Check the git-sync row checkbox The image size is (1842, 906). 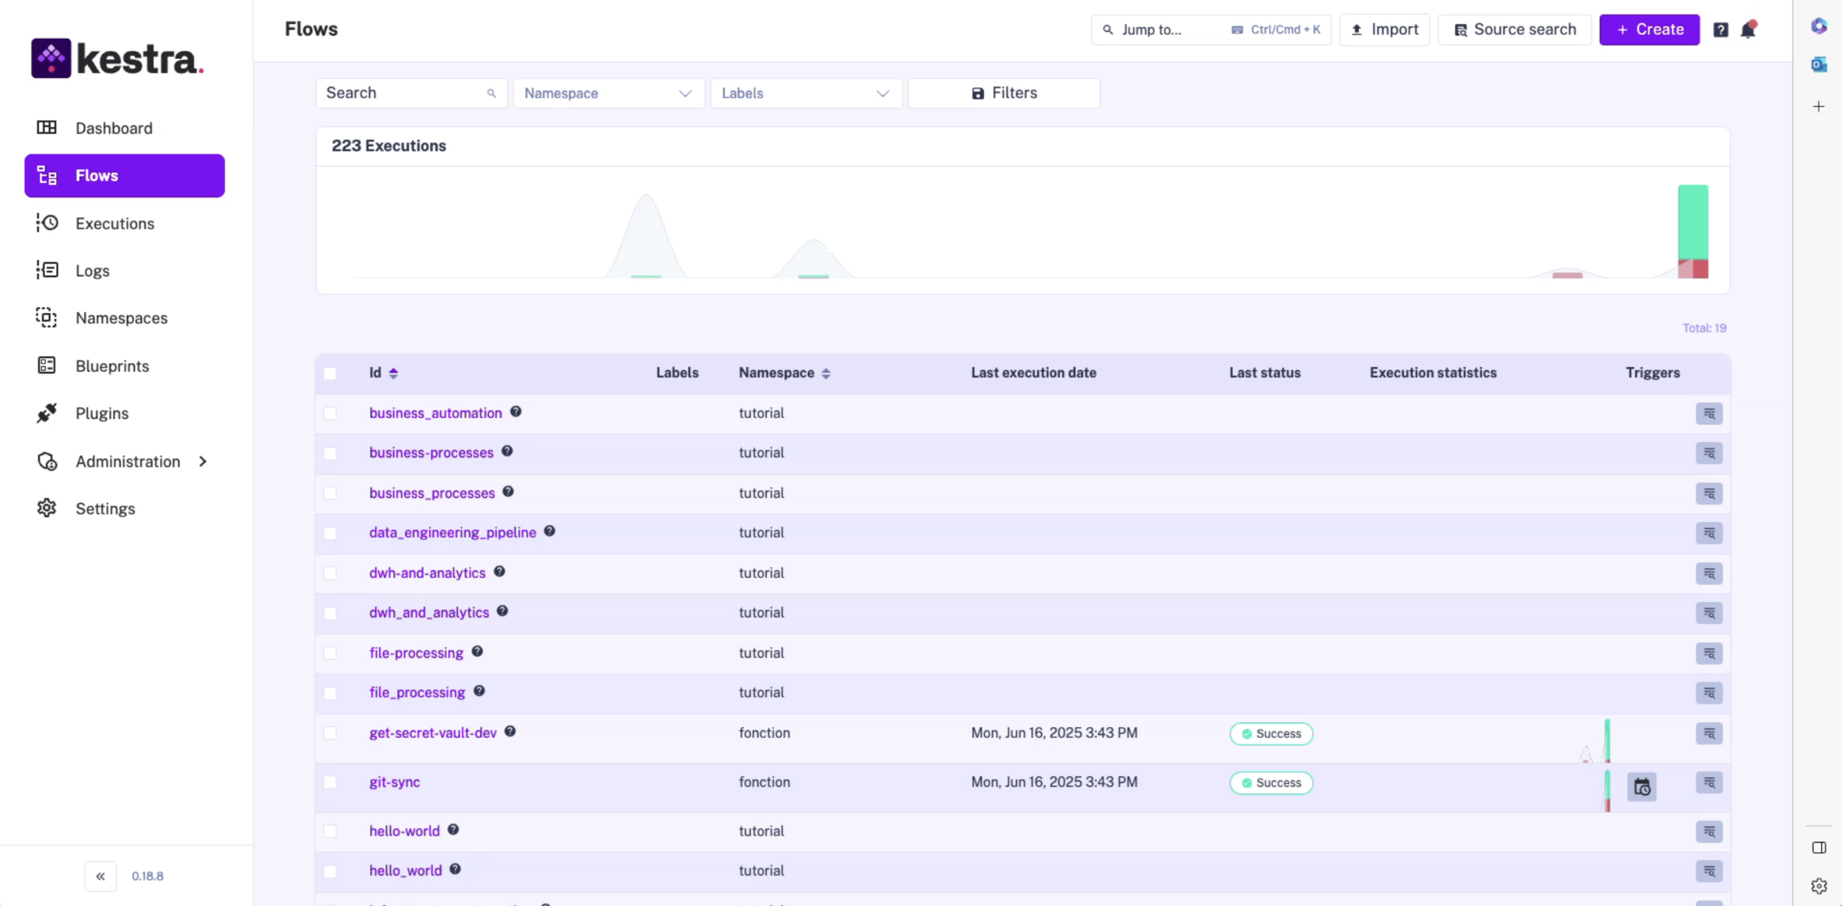(330, 783)
